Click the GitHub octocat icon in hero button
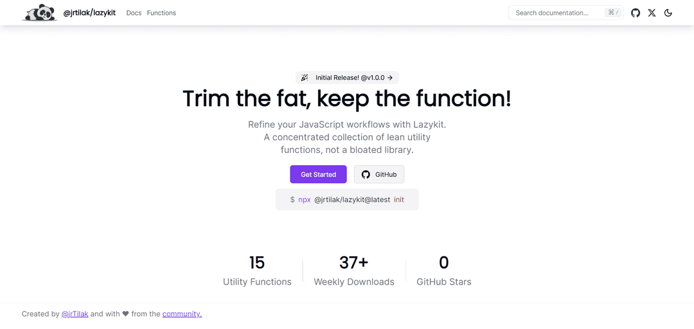Image resolution: width=694 pixels, height=329 pixels. pyautogui.click(x=366, y=175)
